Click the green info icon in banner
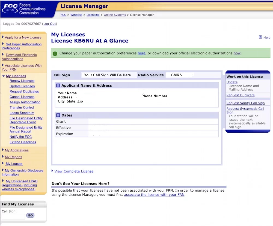The image size is (273, 226). tap(55, 53)
